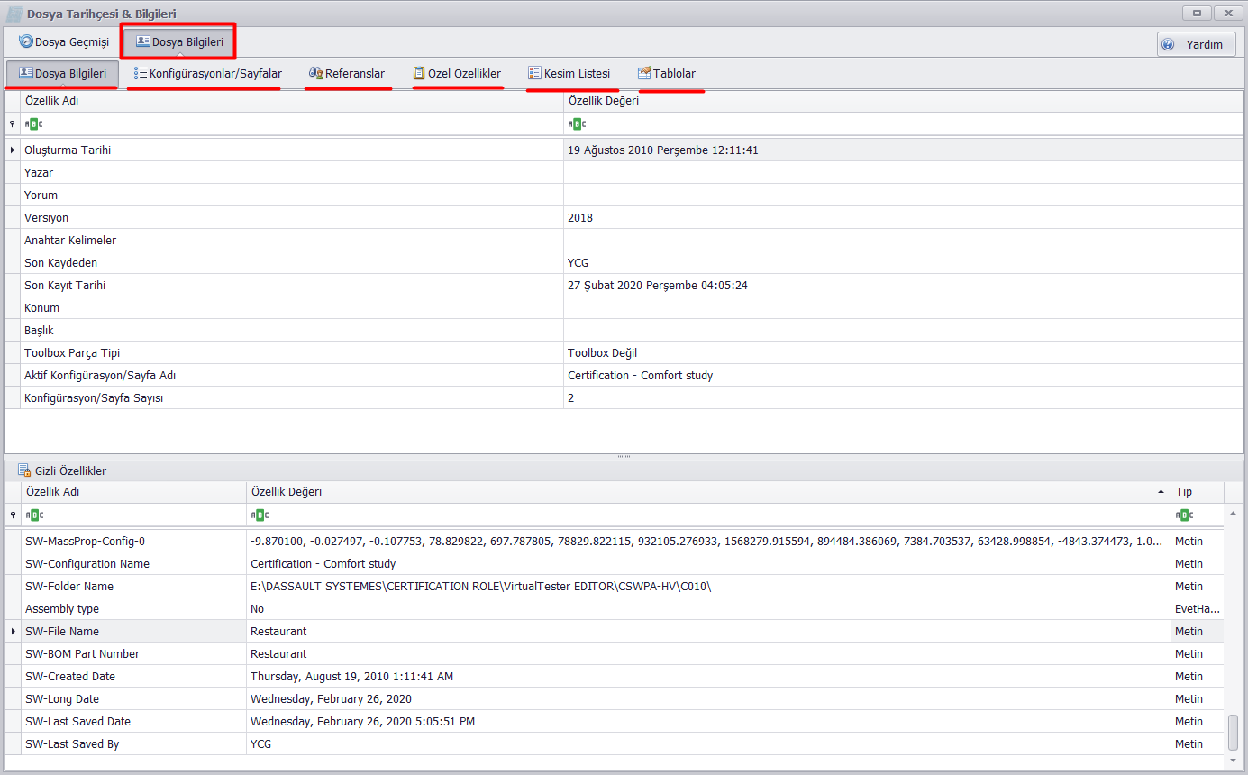Open the Dosya Geçmişi tab
The width and height of the screenshot is (1248, 775).
click(63, 42)
